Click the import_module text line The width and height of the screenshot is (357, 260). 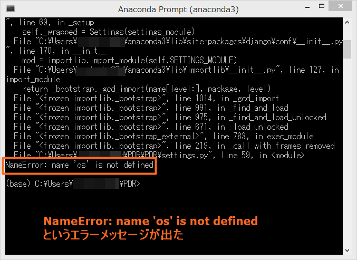click(33, 80)
